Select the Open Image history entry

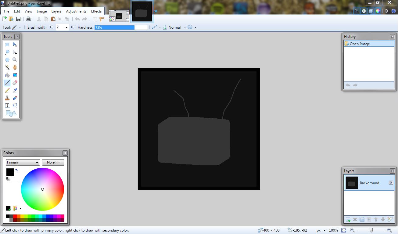pos(369,44)
